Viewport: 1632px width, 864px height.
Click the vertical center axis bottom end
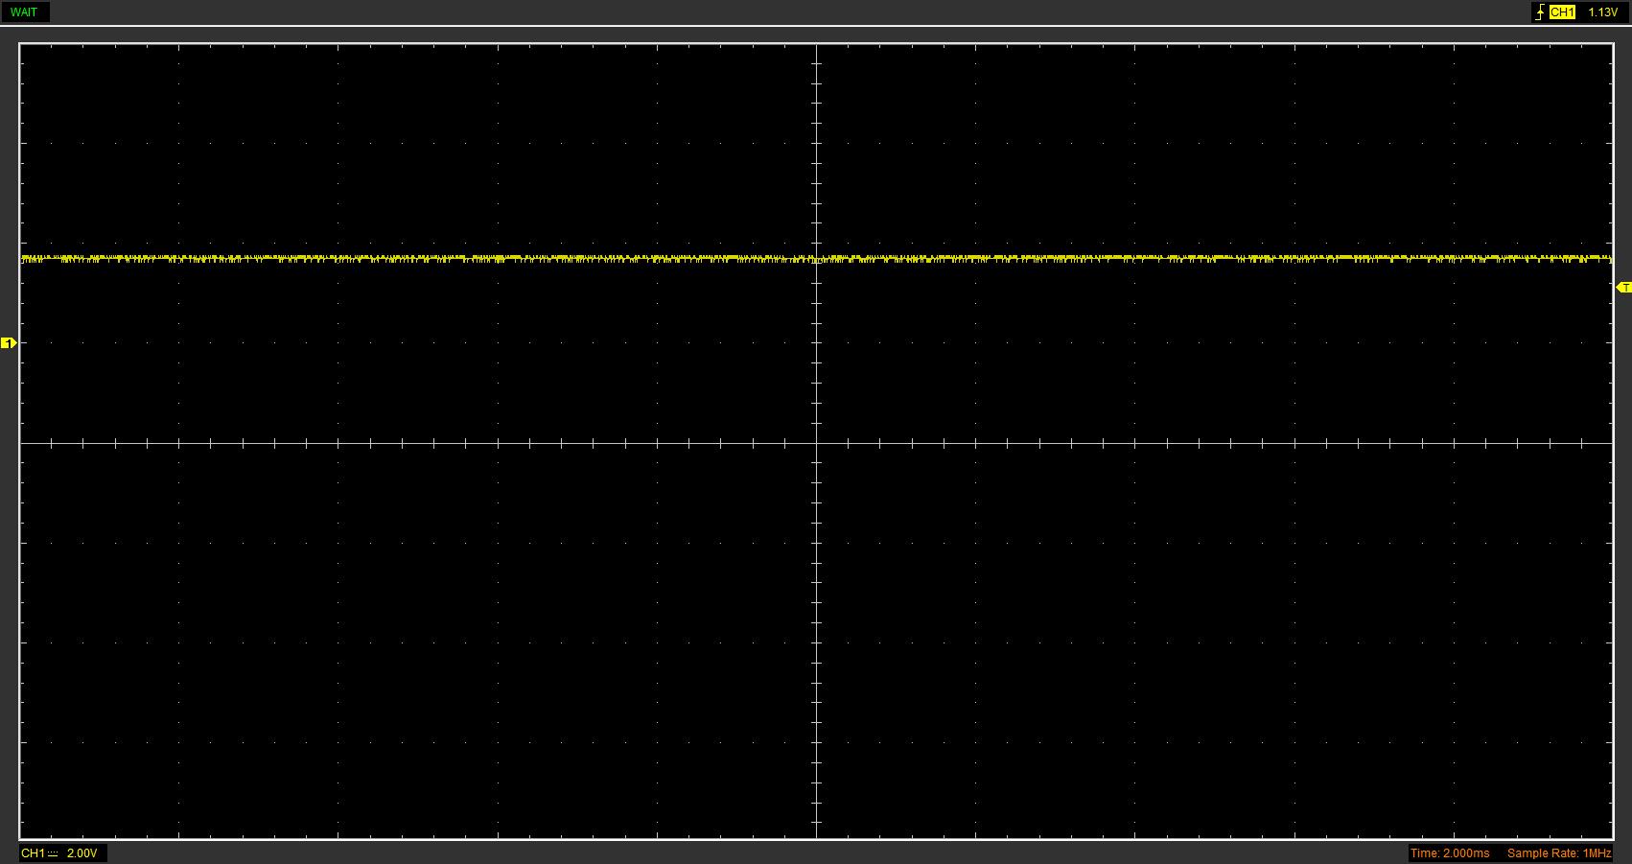(816, 834)
